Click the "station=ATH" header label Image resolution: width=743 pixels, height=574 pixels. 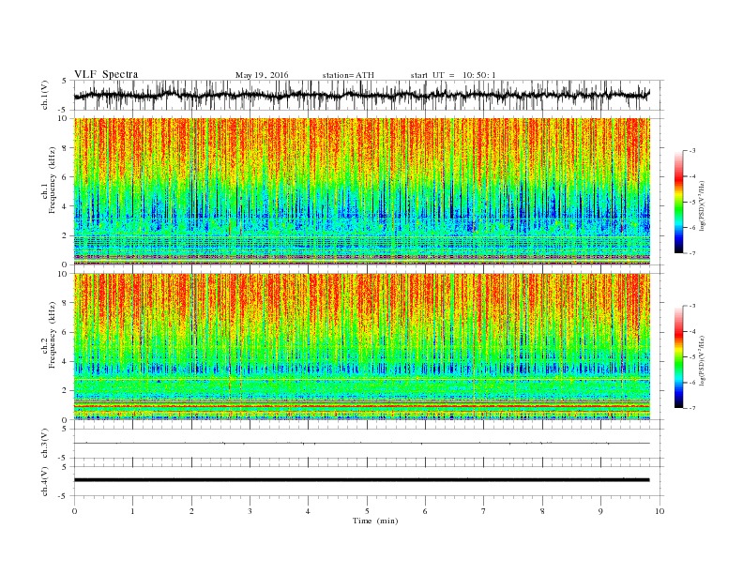click(348, 75)
